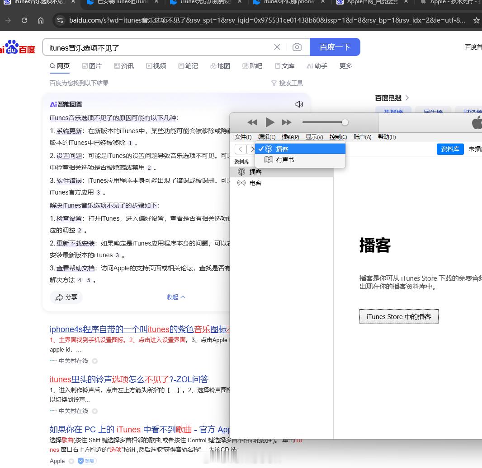Click the browser address bar URL
The width and height of the screenshot is (482, 468).
(x=267, y=20)
